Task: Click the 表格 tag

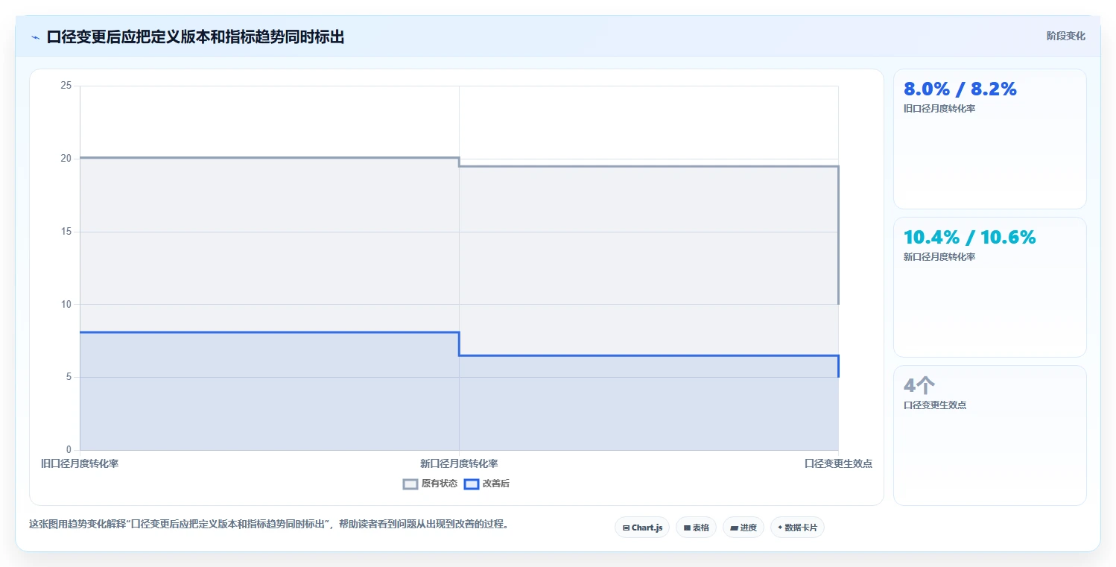Action: pyautogui.click(x=696, y=528)
